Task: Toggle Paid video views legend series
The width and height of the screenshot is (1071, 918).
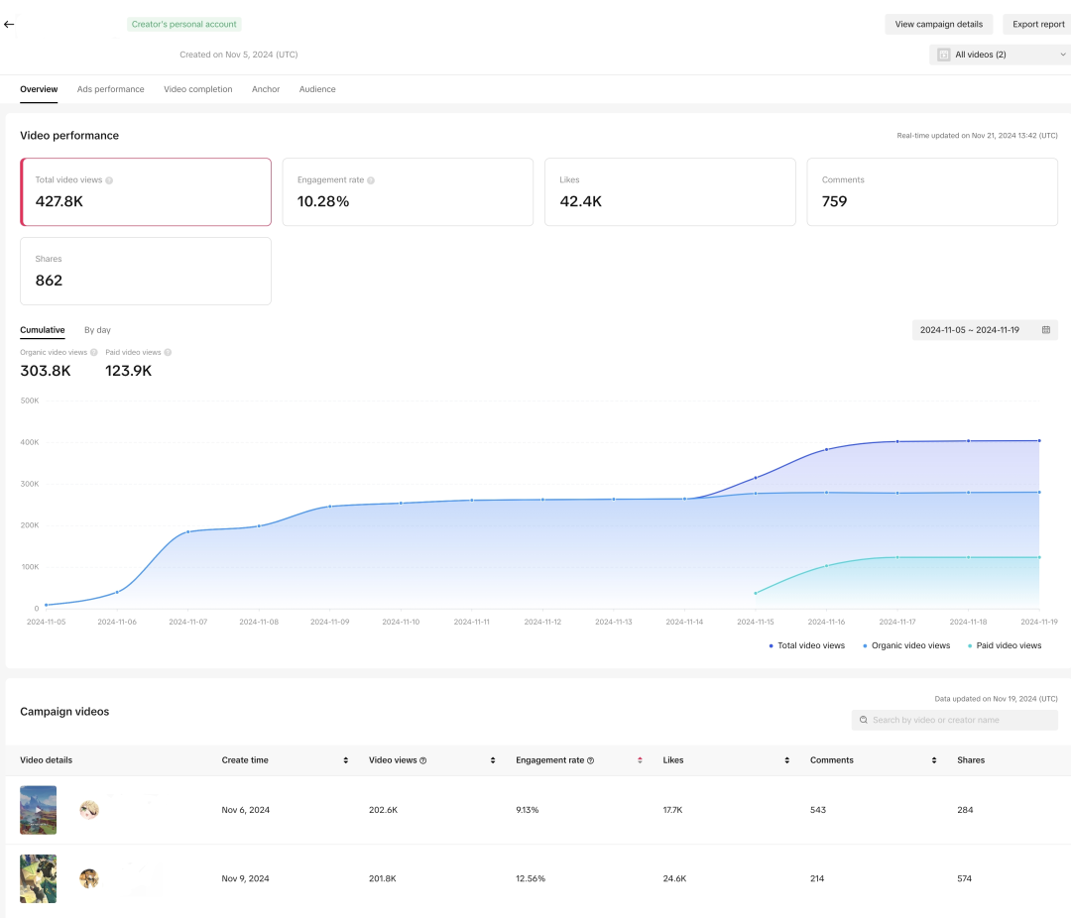Action: pyautogui.click(x=1005, y=645)
